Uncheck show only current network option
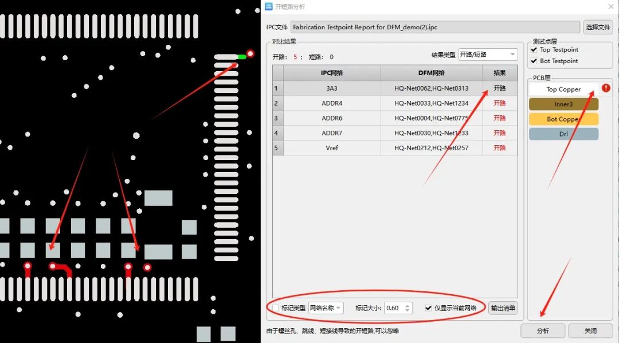The image size is (619, 343). pos(429,308)
